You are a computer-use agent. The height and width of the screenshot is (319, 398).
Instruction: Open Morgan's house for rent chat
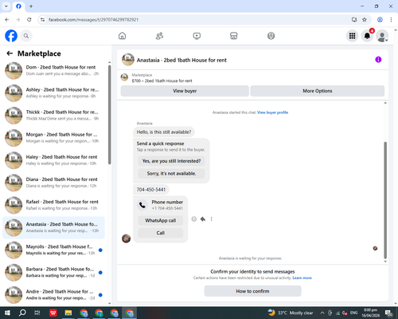click(x=53, y=138)
